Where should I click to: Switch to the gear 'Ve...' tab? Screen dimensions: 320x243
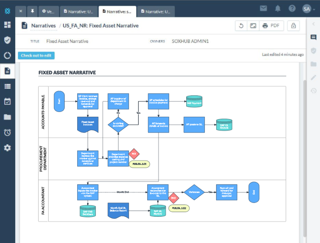pos(49,11)
